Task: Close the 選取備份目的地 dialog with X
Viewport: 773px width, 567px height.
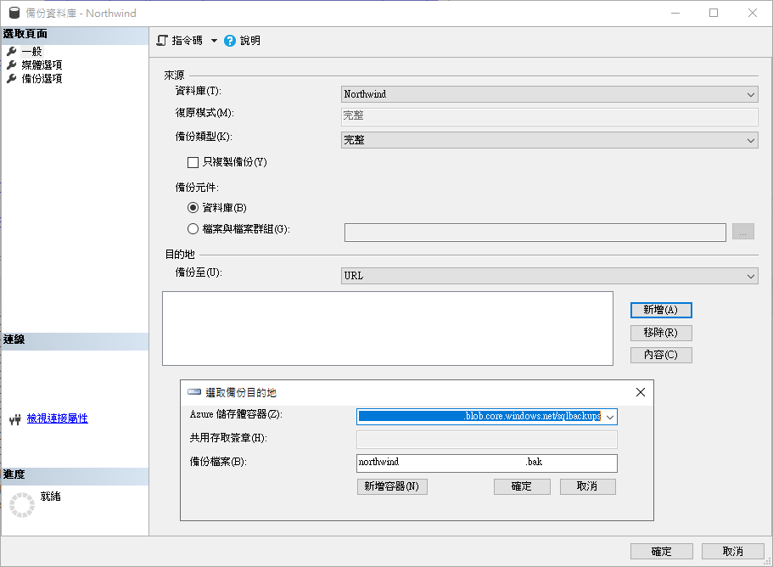Action: 641,392
